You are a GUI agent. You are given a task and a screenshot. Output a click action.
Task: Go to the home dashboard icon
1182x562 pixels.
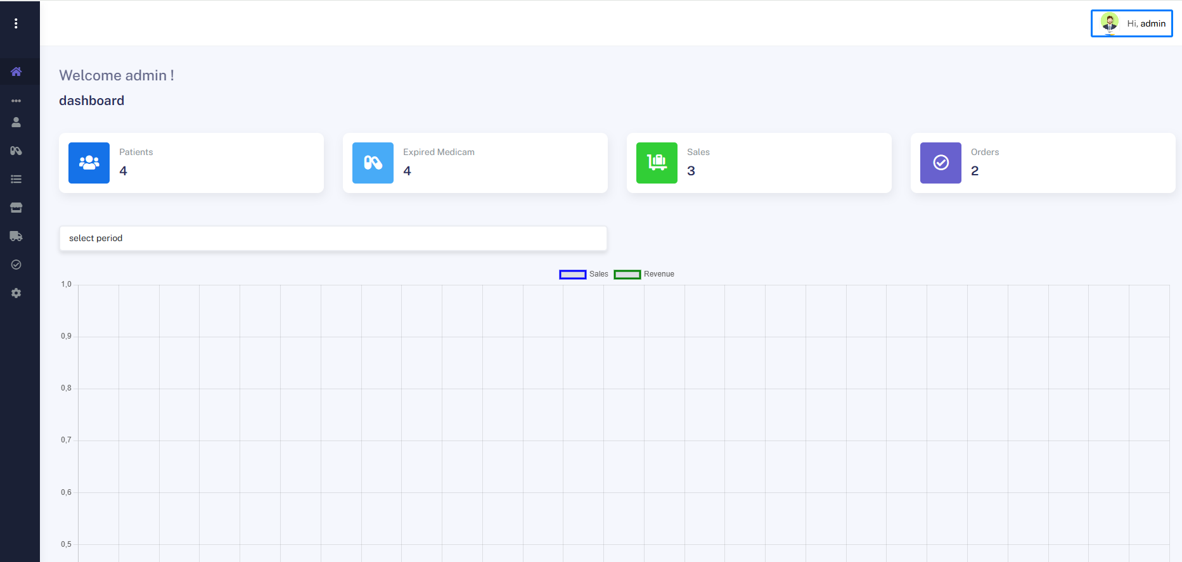(x=16, y=72)
